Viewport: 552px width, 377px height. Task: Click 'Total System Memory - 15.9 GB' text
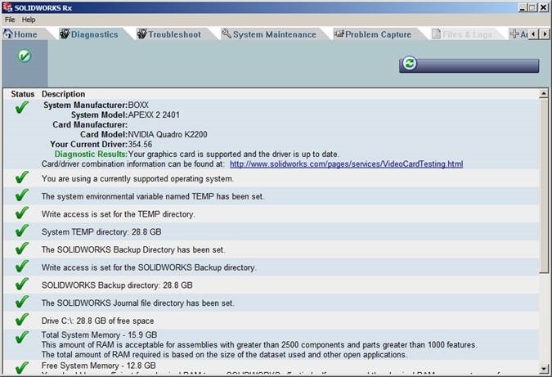[x=99, y=334]
